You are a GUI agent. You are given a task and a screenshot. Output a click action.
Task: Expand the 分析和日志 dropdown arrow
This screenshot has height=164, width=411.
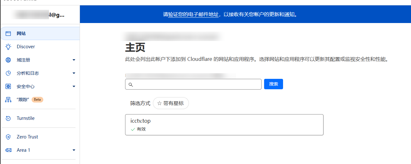click(x=74, y=73)
